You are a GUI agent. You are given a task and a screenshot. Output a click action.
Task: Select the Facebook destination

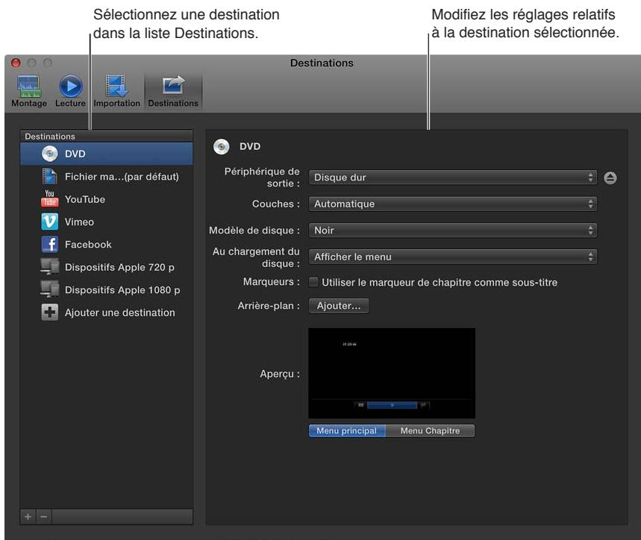(106, 244)
